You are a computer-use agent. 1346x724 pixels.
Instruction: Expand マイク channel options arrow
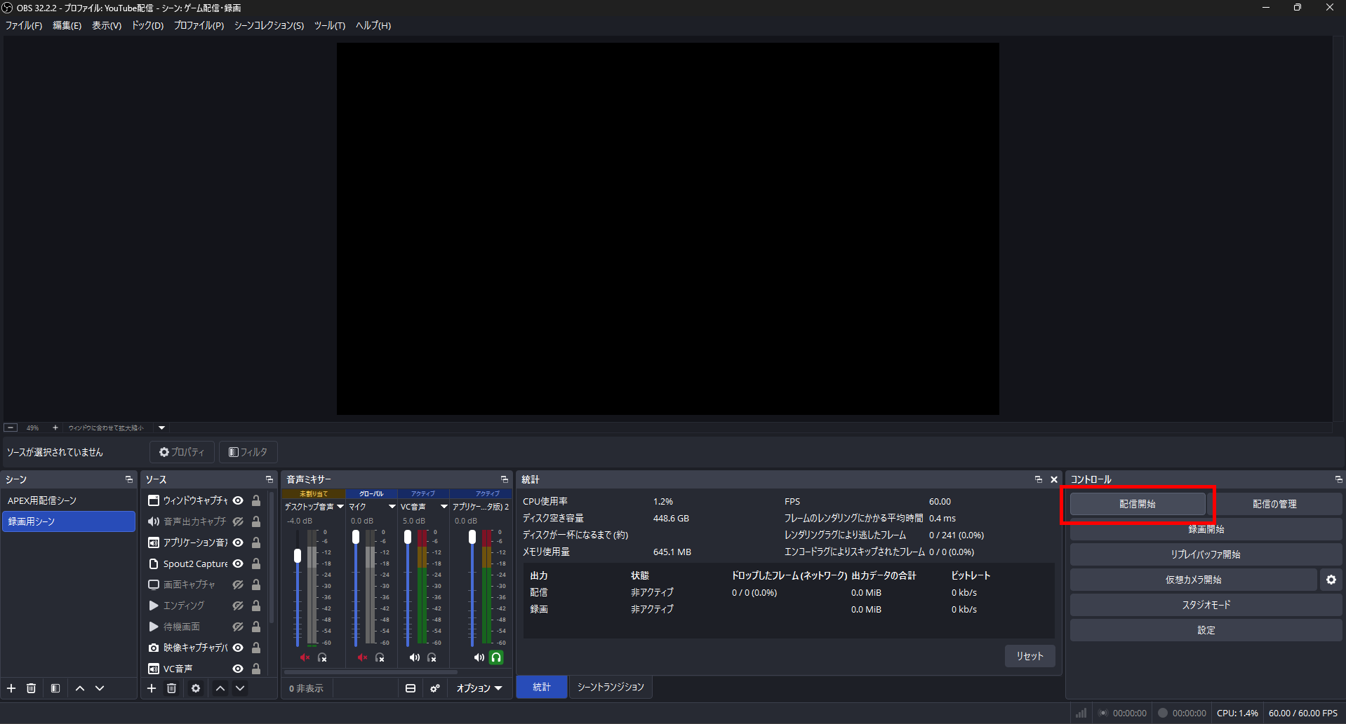(x=392, y=506)
